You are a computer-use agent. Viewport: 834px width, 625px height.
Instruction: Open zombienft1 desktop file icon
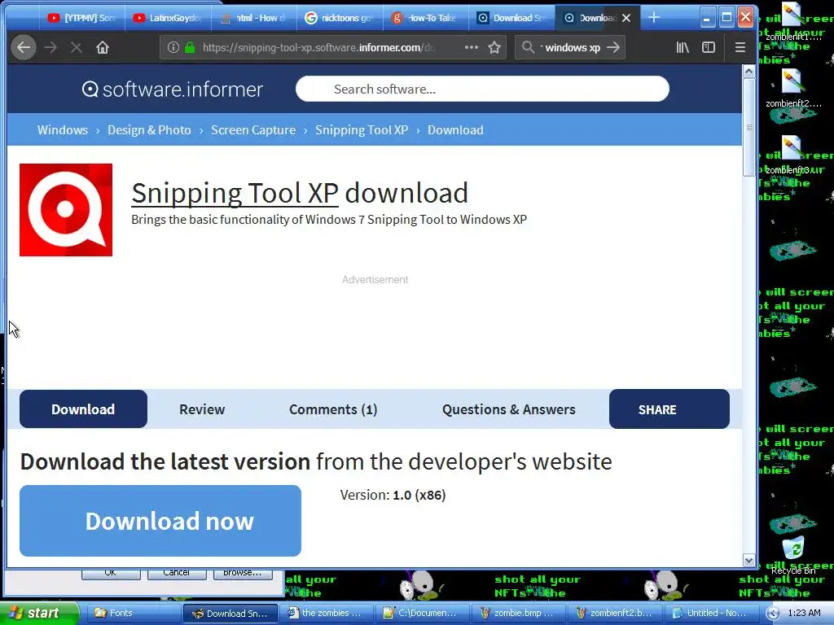click(x=792, y=21)
